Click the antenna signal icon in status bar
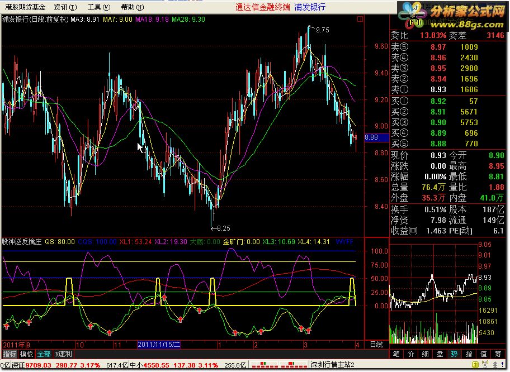Screen dimensions: 510x372 click(x=485, y=365)
